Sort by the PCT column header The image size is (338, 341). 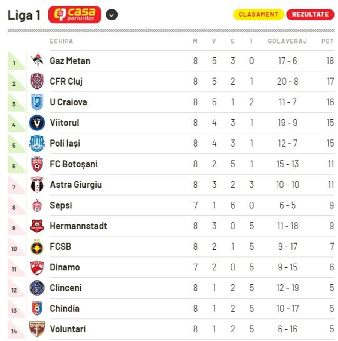[x=327, y=41]
